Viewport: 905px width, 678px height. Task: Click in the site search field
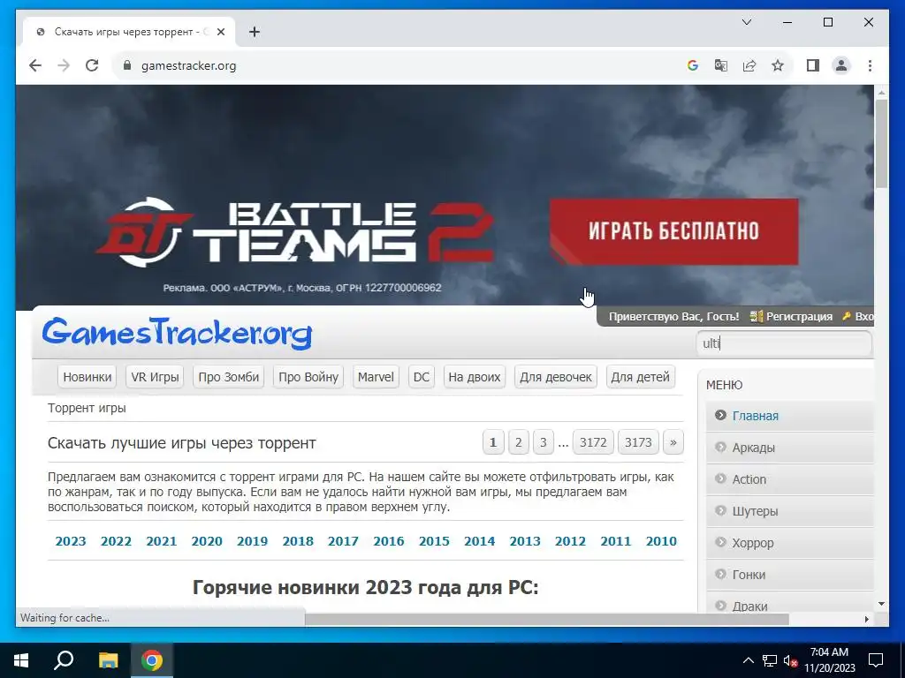tap(784, 343)
